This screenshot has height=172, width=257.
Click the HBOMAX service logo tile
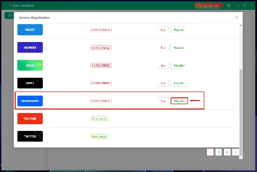pyautogui.click(x=30, y=47)
